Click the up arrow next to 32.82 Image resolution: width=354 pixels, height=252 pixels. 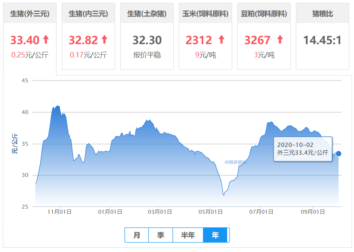tap(104, 39)
